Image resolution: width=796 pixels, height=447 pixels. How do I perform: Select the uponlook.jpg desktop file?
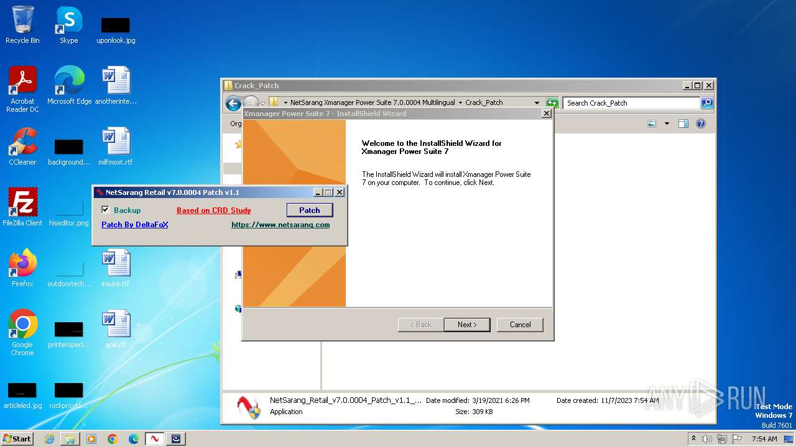click(x=116, y=30)
